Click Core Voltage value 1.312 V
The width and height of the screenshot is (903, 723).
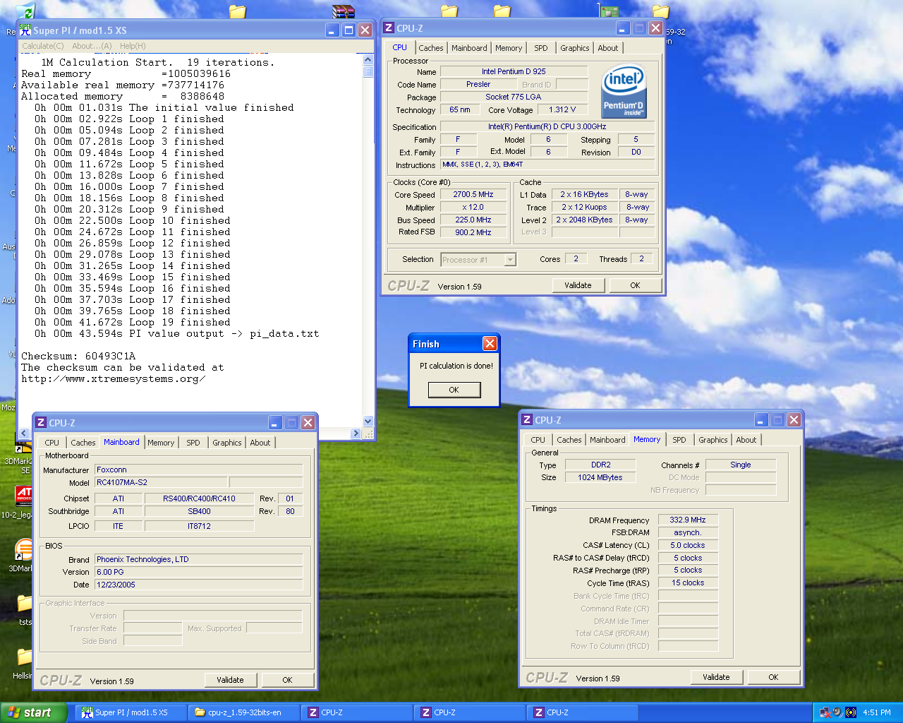[x=562, y=109]
